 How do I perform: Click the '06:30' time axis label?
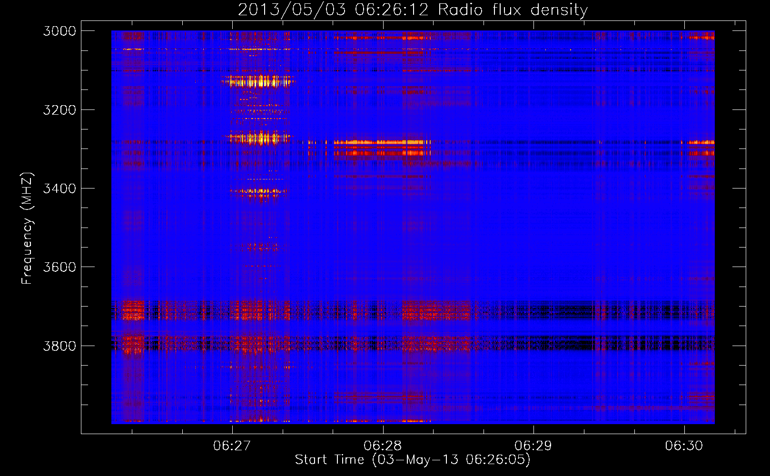pos(684,446)
